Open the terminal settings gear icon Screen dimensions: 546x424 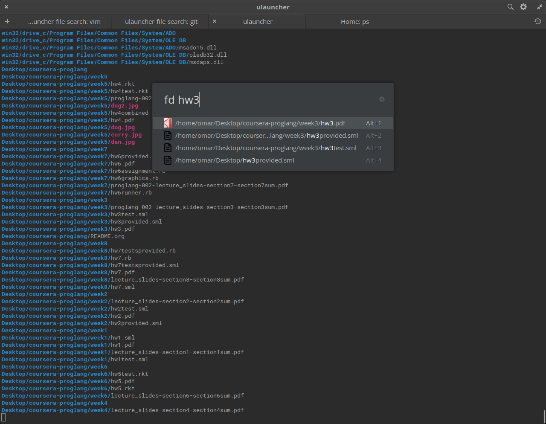(x=523, y=7)
